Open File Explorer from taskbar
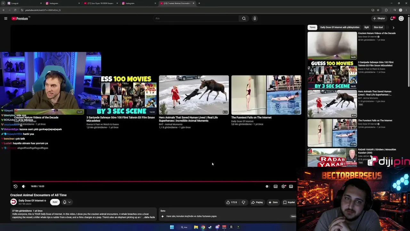 click(196, 227)
